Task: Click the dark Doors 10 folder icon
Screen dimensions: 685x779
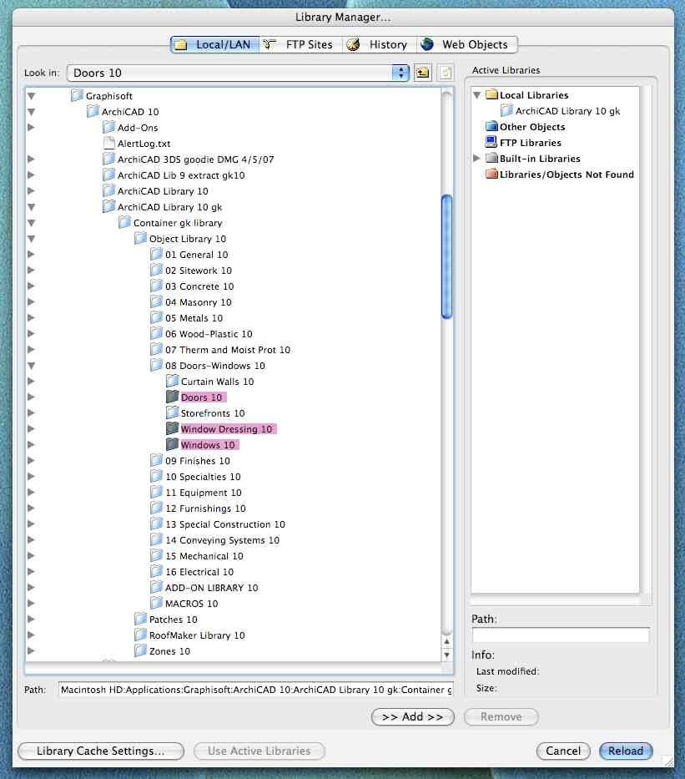Action: 172,397
